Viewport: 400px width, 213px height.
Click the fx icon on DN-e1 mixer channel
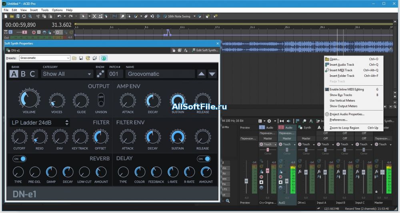click(x=300, y=172)
